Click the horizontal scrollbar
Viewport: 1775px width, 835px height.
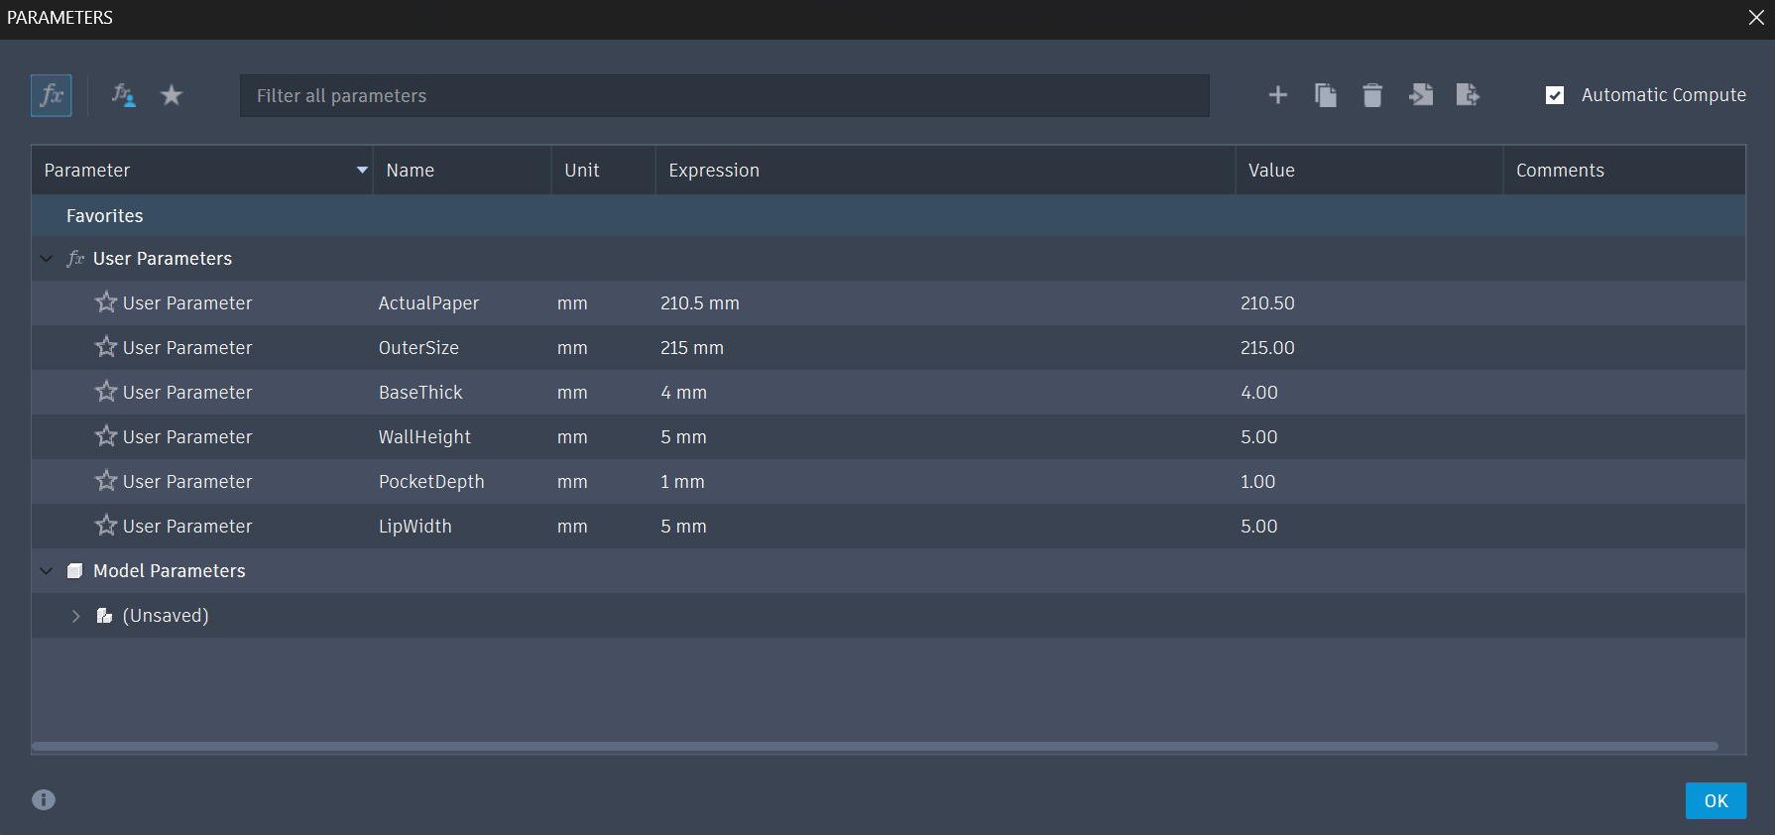875,746
